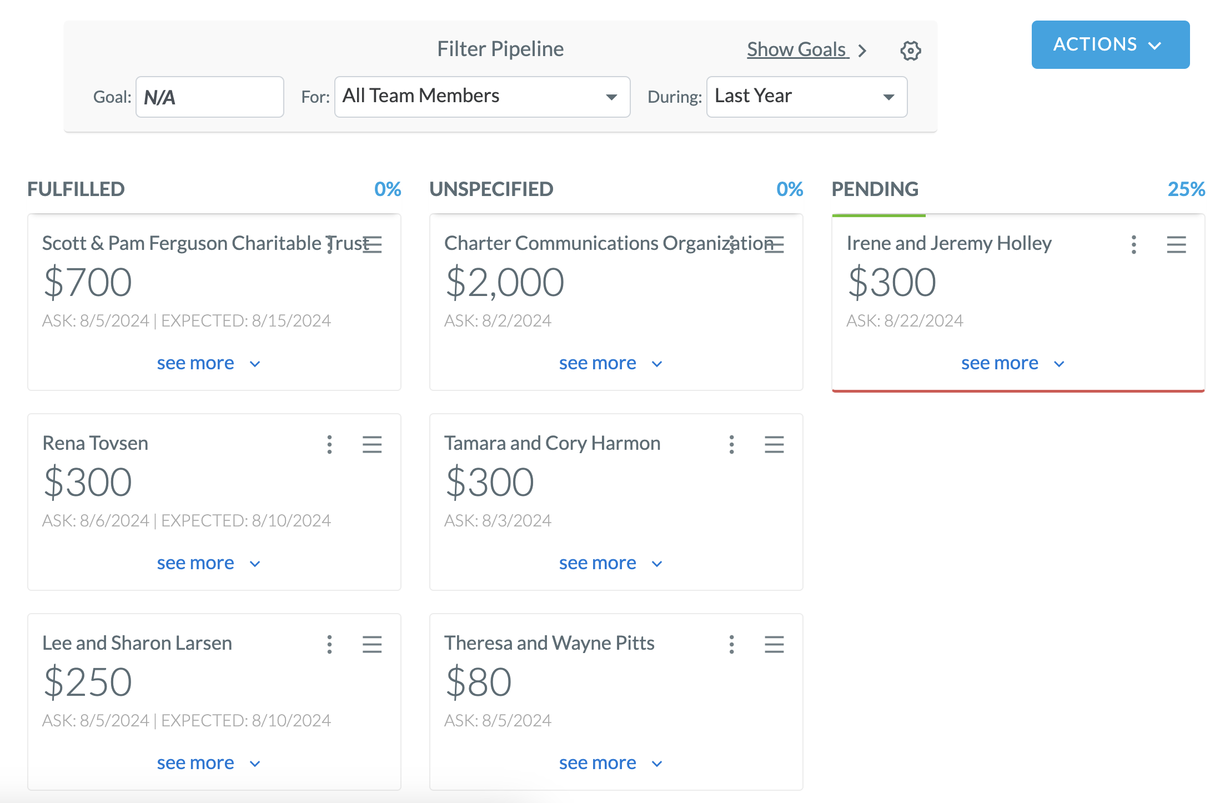This screenshot has height=803, width=1225.
Task: Open kebab menu on Rena Tovsen card
Action: 330,444
